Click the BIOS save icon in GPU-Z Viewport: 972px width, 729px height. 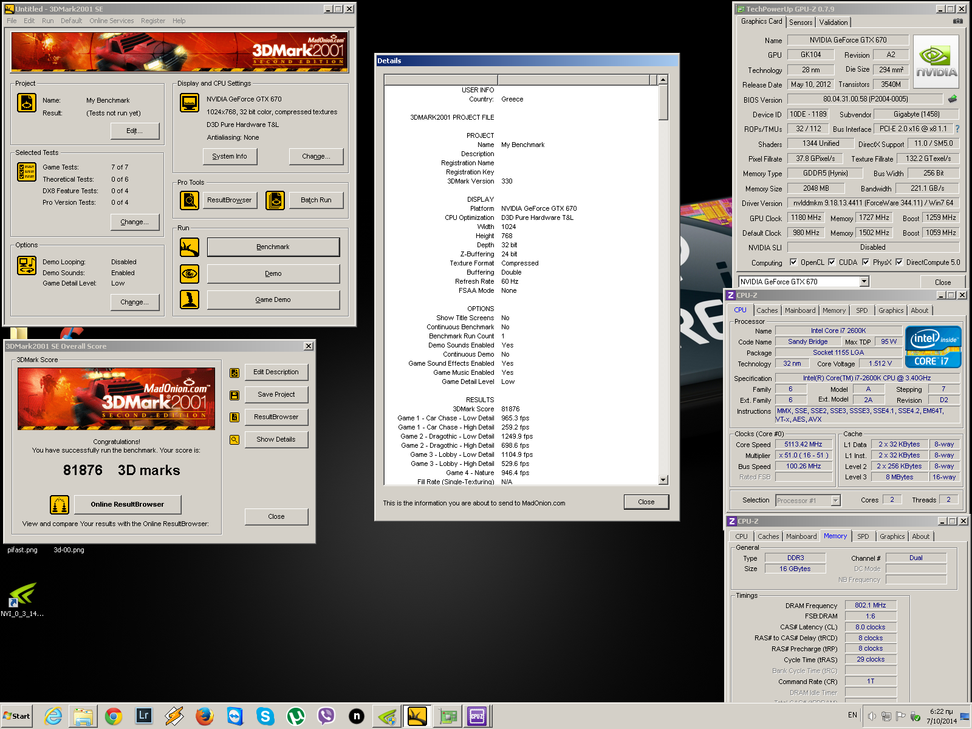953,98
